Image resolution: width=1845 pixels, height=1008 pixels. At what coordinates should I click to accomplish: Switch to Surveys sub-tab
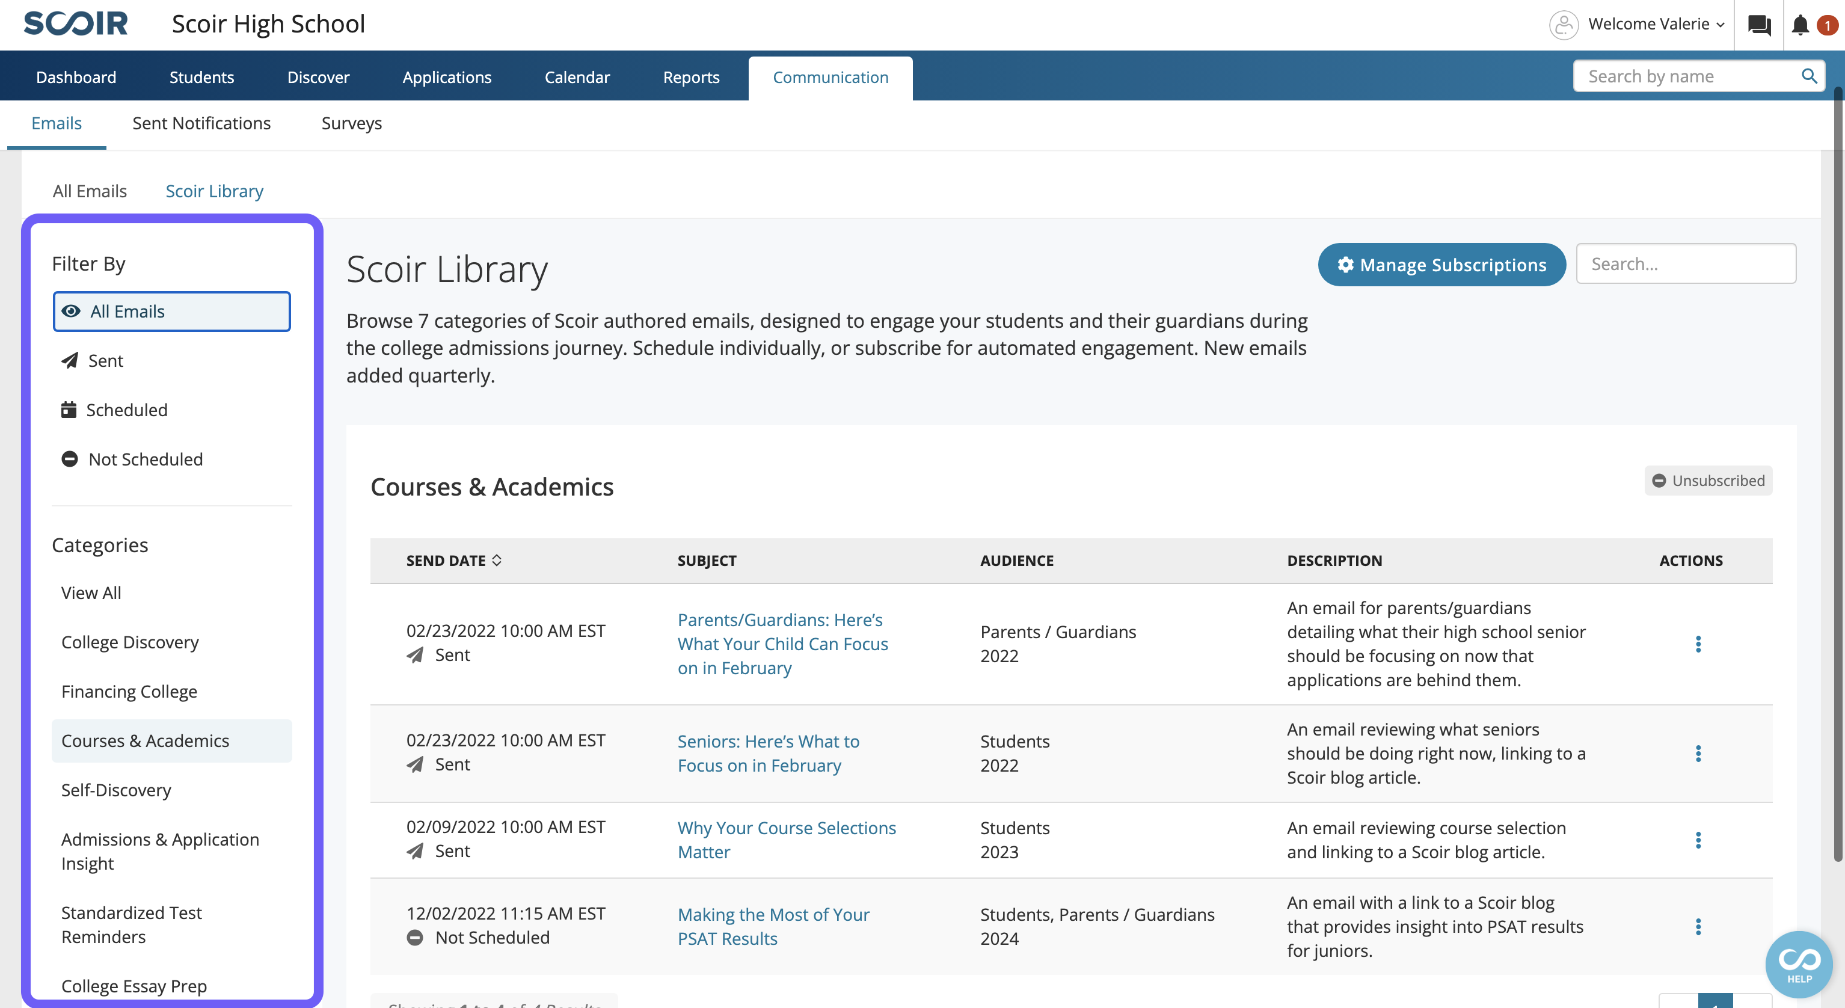click(352, 124)
